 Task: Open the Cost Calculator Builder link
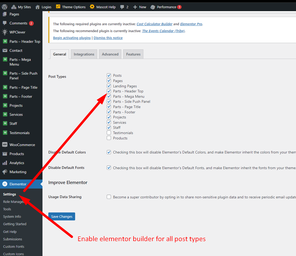(155, 24)
